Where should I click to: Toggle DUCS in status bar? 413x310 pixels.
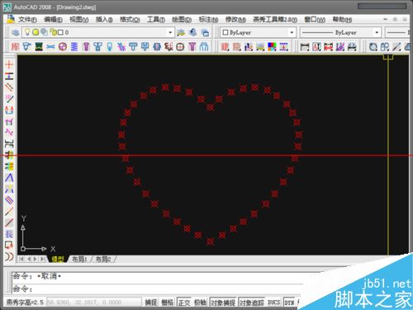273,303
